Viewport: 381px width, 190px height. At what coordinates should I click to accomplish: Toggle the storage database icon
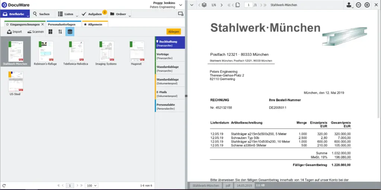70,32
